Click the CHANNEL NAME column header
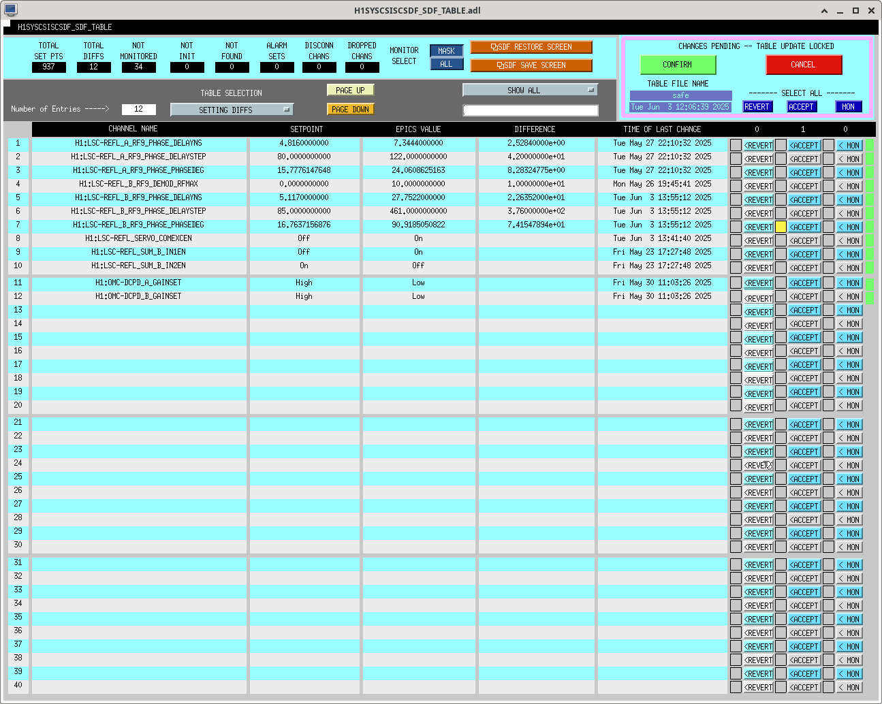The height and width of the screenshot is (704, 882). coord(133,129)
